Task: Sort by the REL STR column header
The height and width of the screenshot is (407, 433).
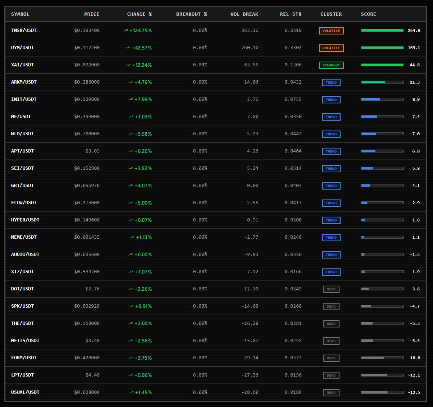Action: [x=290, y=14]
